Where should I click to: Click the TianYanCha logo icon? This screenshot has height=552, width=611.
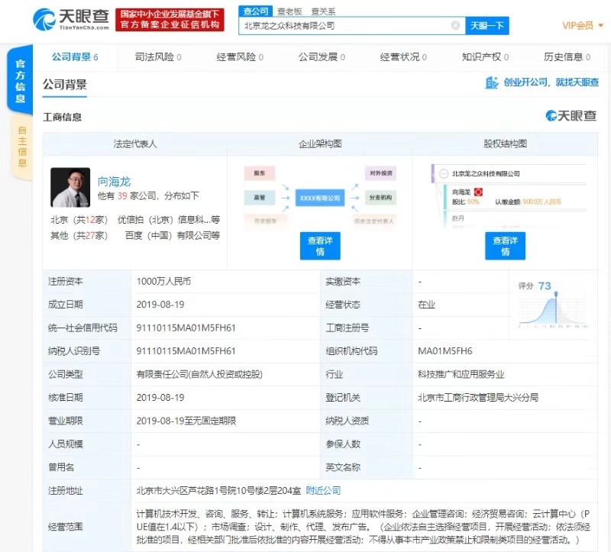coord(44,20)
